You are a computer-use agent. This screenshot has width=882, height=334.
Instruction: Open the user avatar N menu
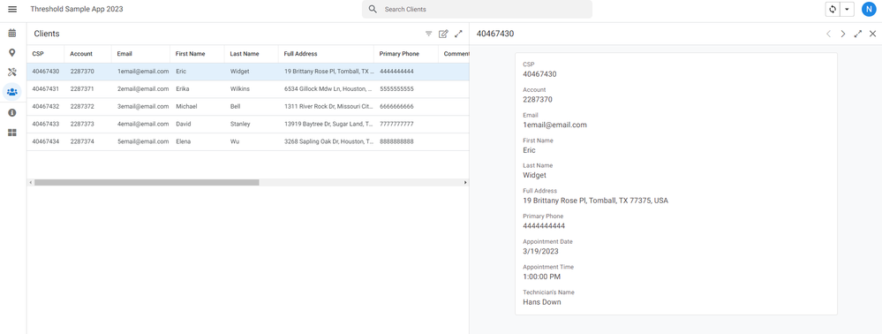tap(869, 10)
